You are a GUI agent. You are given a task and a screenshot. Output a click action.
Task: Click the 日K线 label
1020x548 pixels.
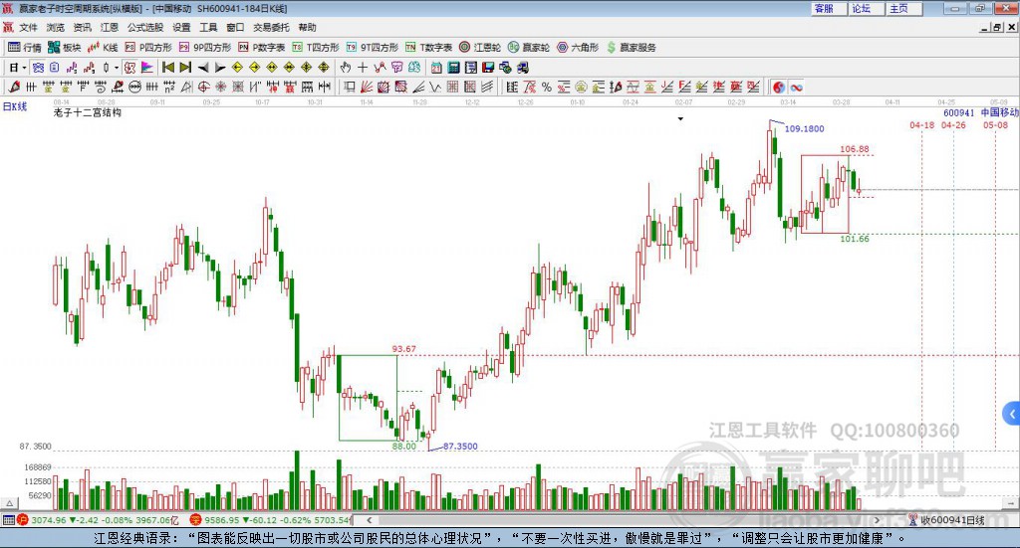[x=14, y=106]
